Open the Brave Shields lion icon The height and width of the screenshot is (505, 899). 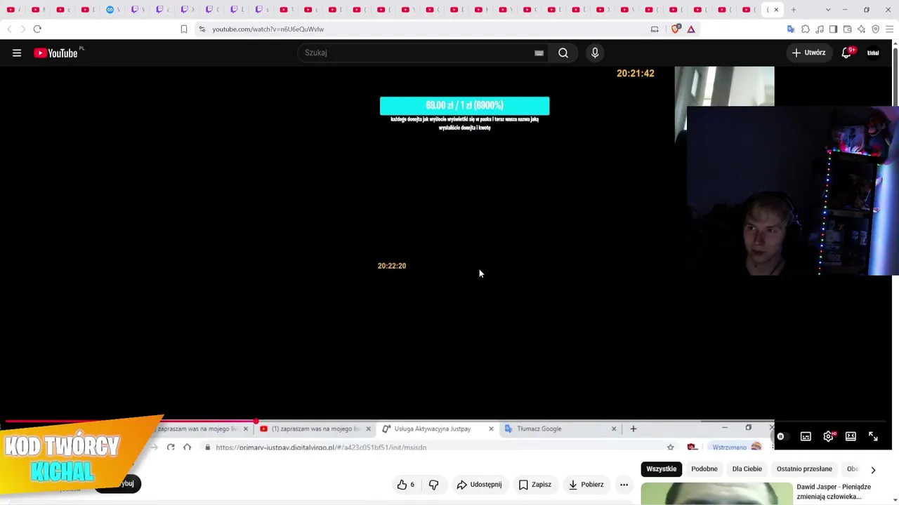[676, 29]
